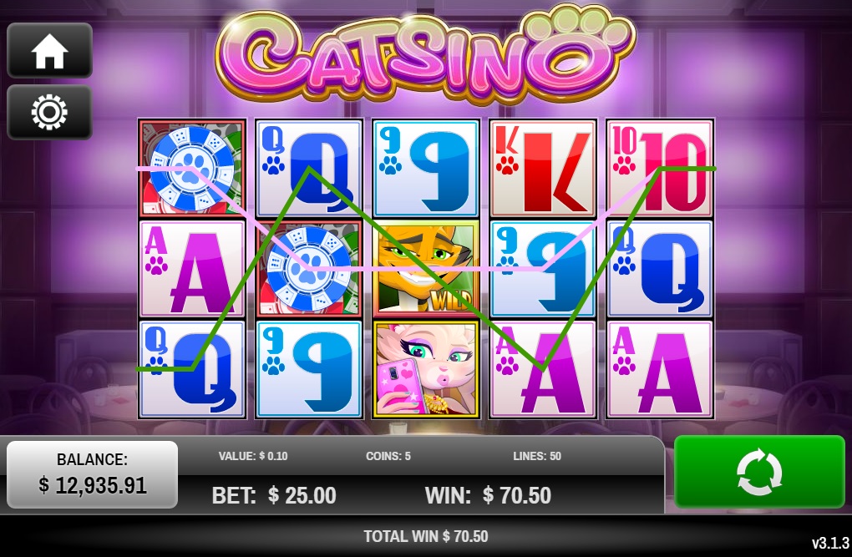Viewport: 852px width, 557px height.
Task: Click the poker chip in second reel
Action: click(308, 268)
